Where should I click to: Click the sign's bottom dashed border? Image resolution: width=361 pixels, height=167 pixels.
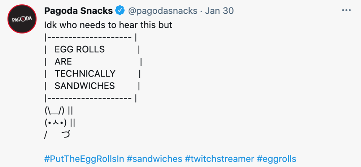[x=88, y=98]
